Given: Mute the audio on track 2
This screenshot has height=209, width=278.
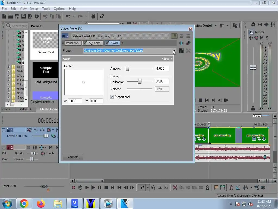Looking at the screenshot, I should (x=51, y=147).
